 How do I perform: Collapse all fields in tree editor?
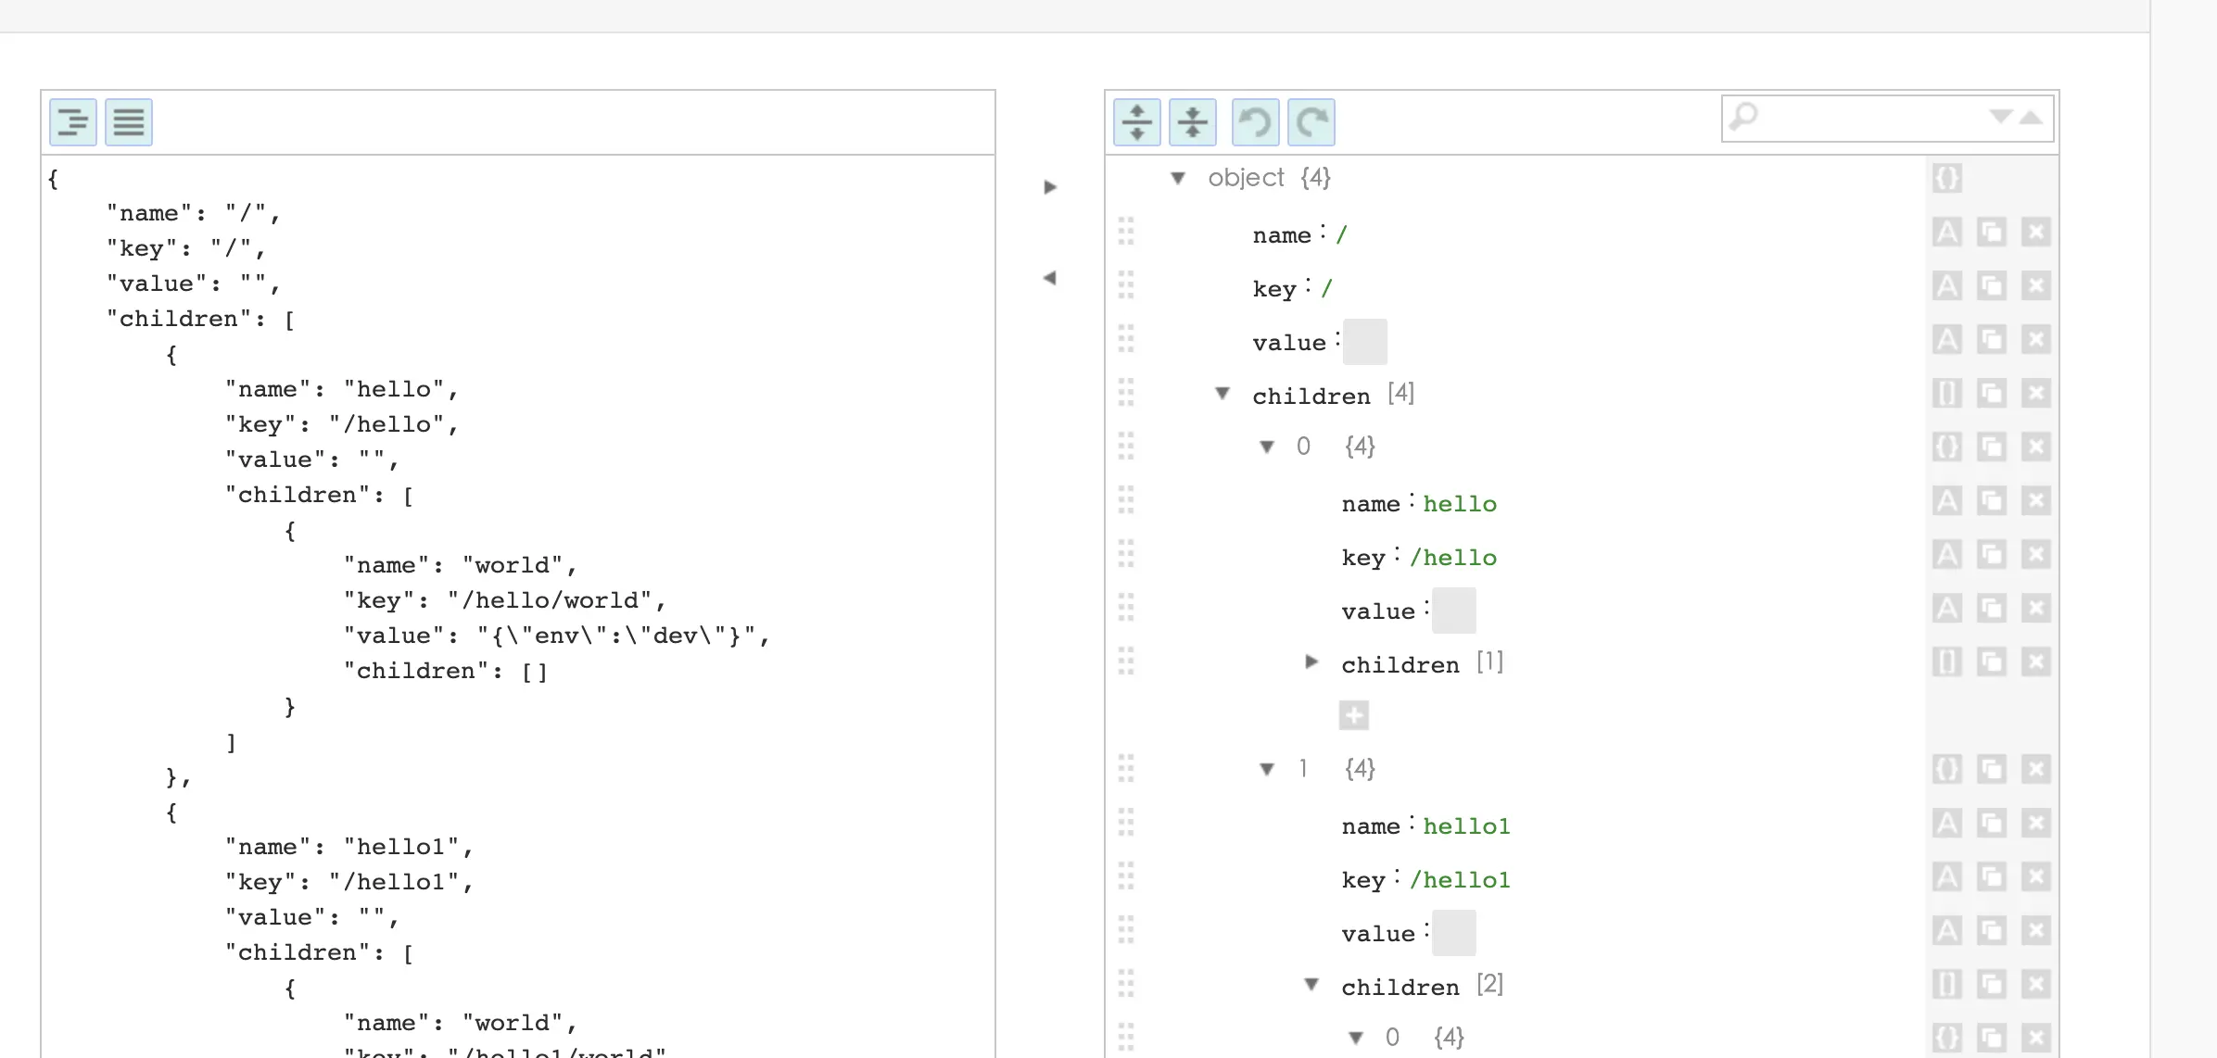click(1192, 122)
